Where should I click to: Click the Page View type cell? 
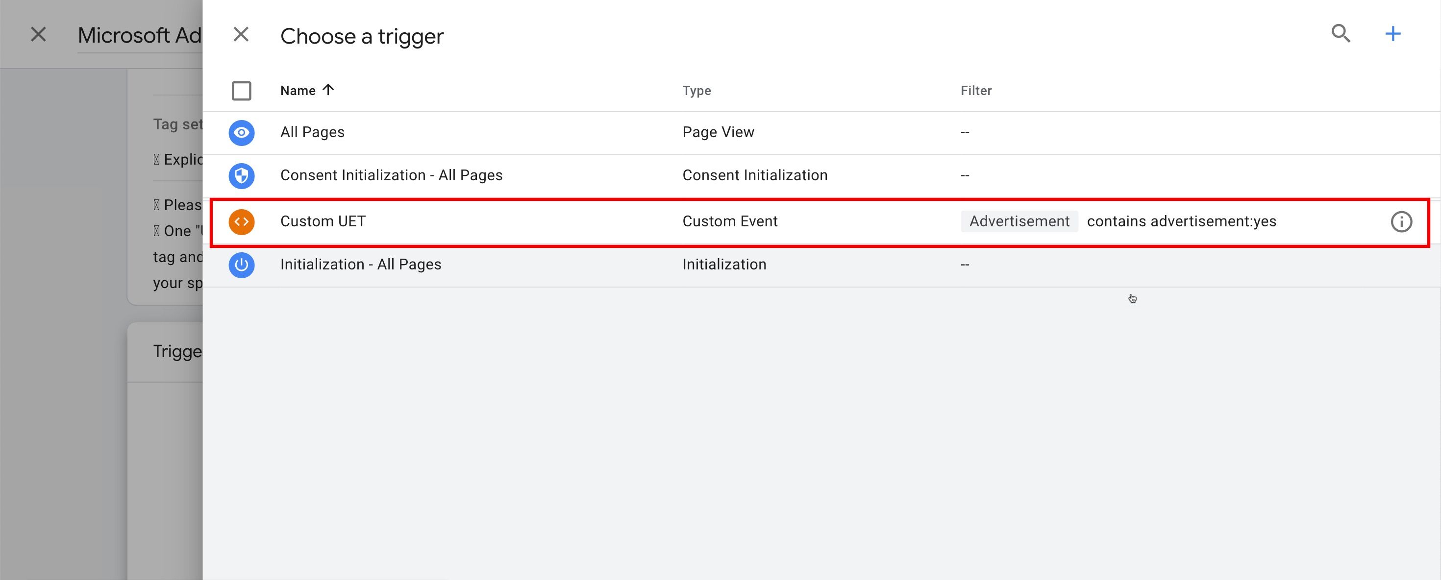[x=718, y=133]
